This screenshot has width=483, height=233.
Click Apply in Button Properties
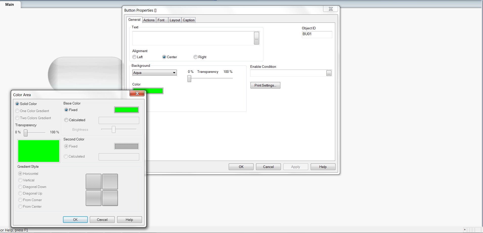click(296, 167)
